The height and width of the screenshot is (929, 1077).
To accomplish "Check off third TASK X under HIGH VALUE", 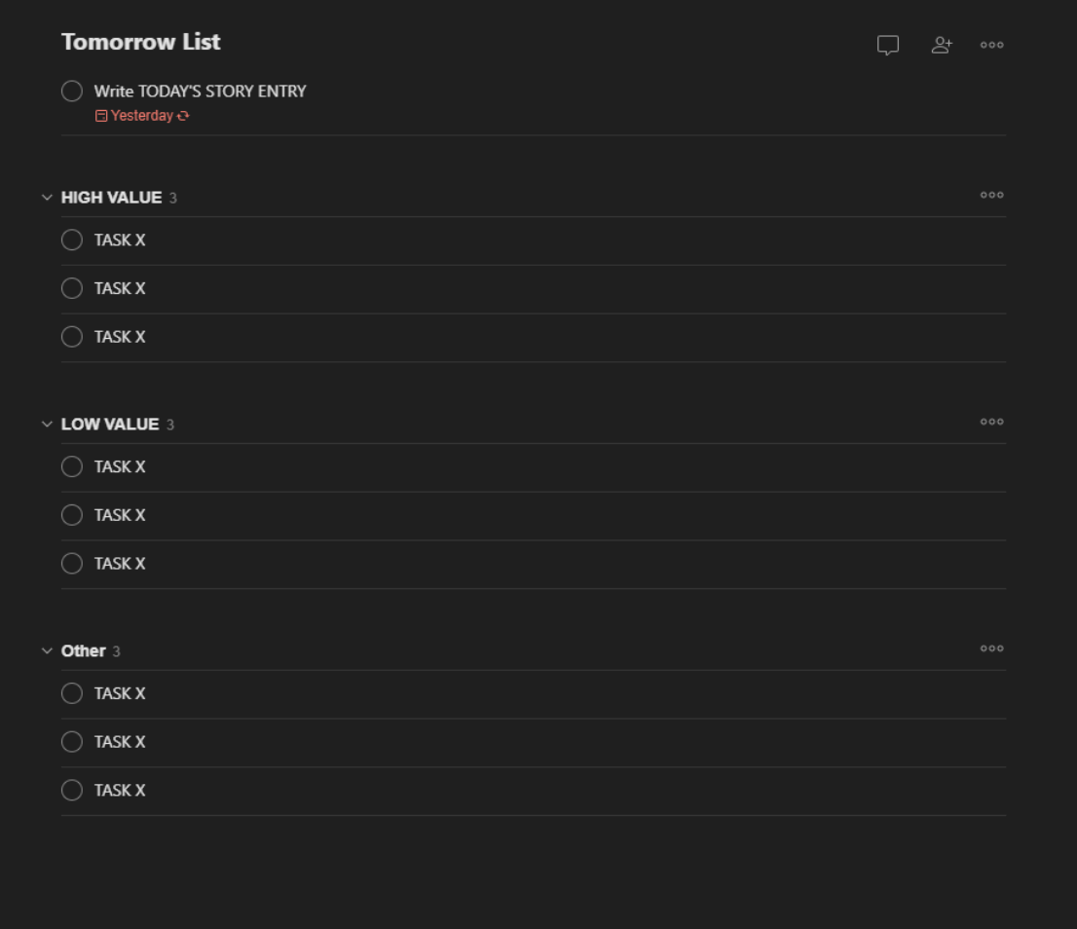I will click(72, 337).
